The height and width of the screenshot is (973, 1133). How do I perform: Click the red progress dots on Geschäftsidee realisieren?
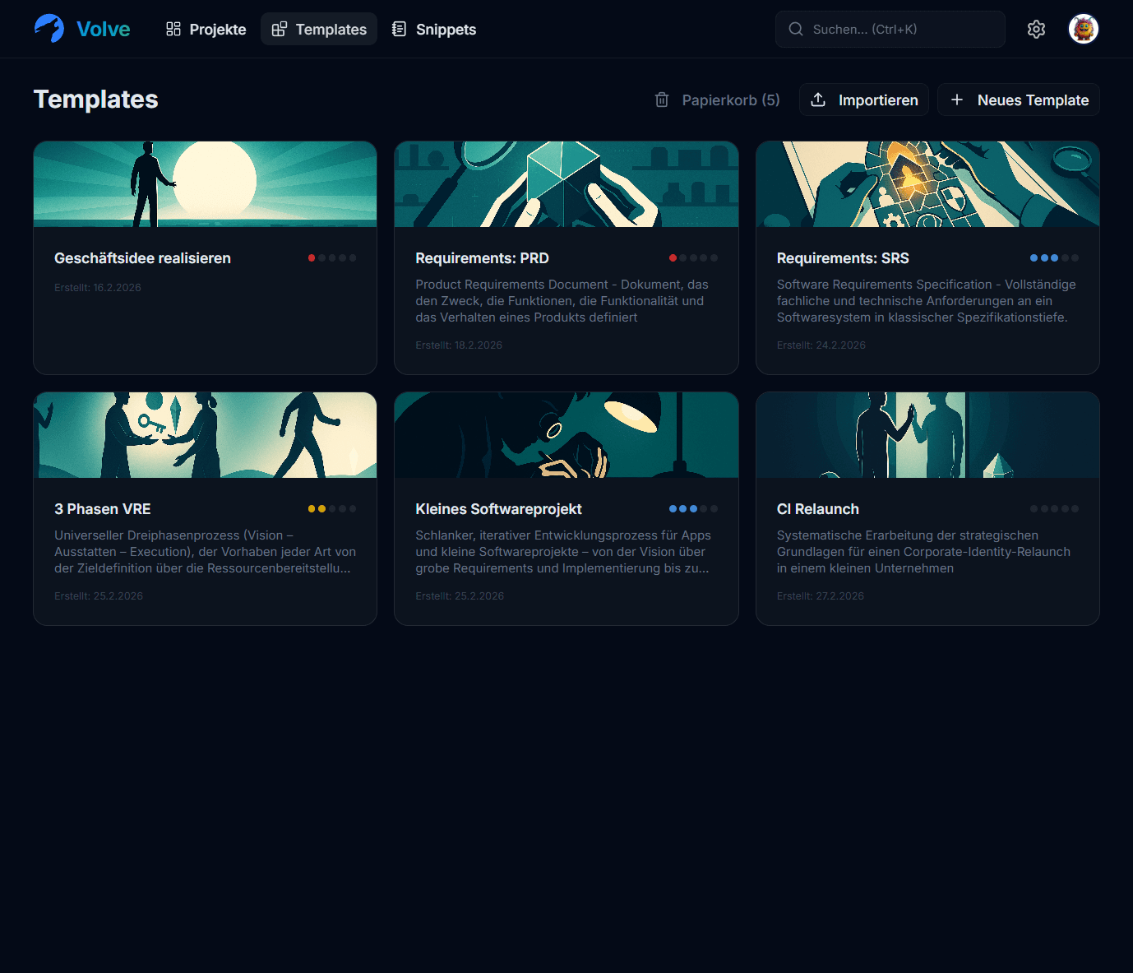point(332,258)
